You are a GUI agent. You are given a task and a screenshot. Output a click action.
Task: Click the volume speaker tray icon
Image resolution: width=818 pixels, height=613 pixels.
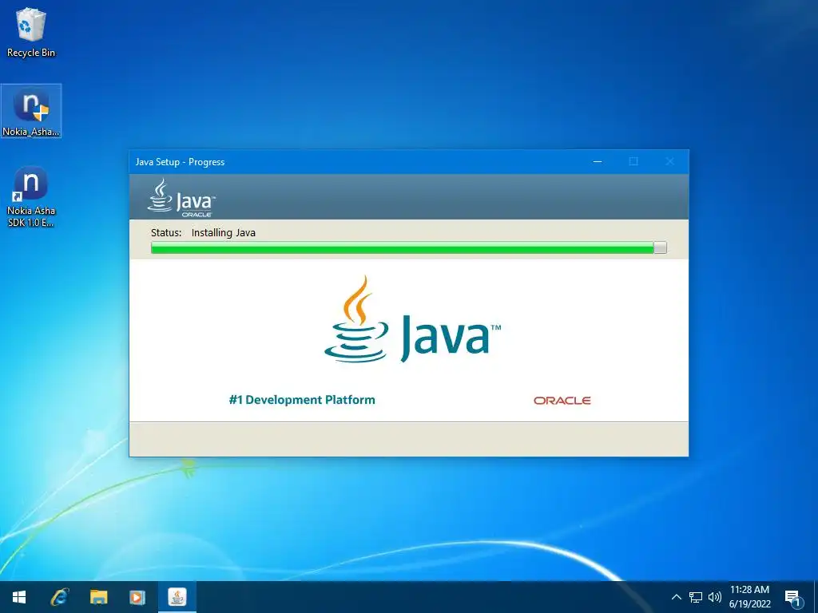tap(714, 597)
